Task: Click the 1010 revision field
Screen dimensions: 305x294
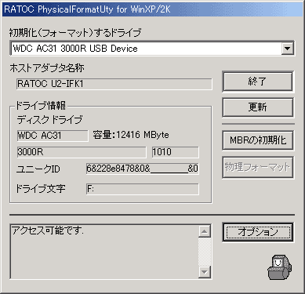Action: point(175,152)
